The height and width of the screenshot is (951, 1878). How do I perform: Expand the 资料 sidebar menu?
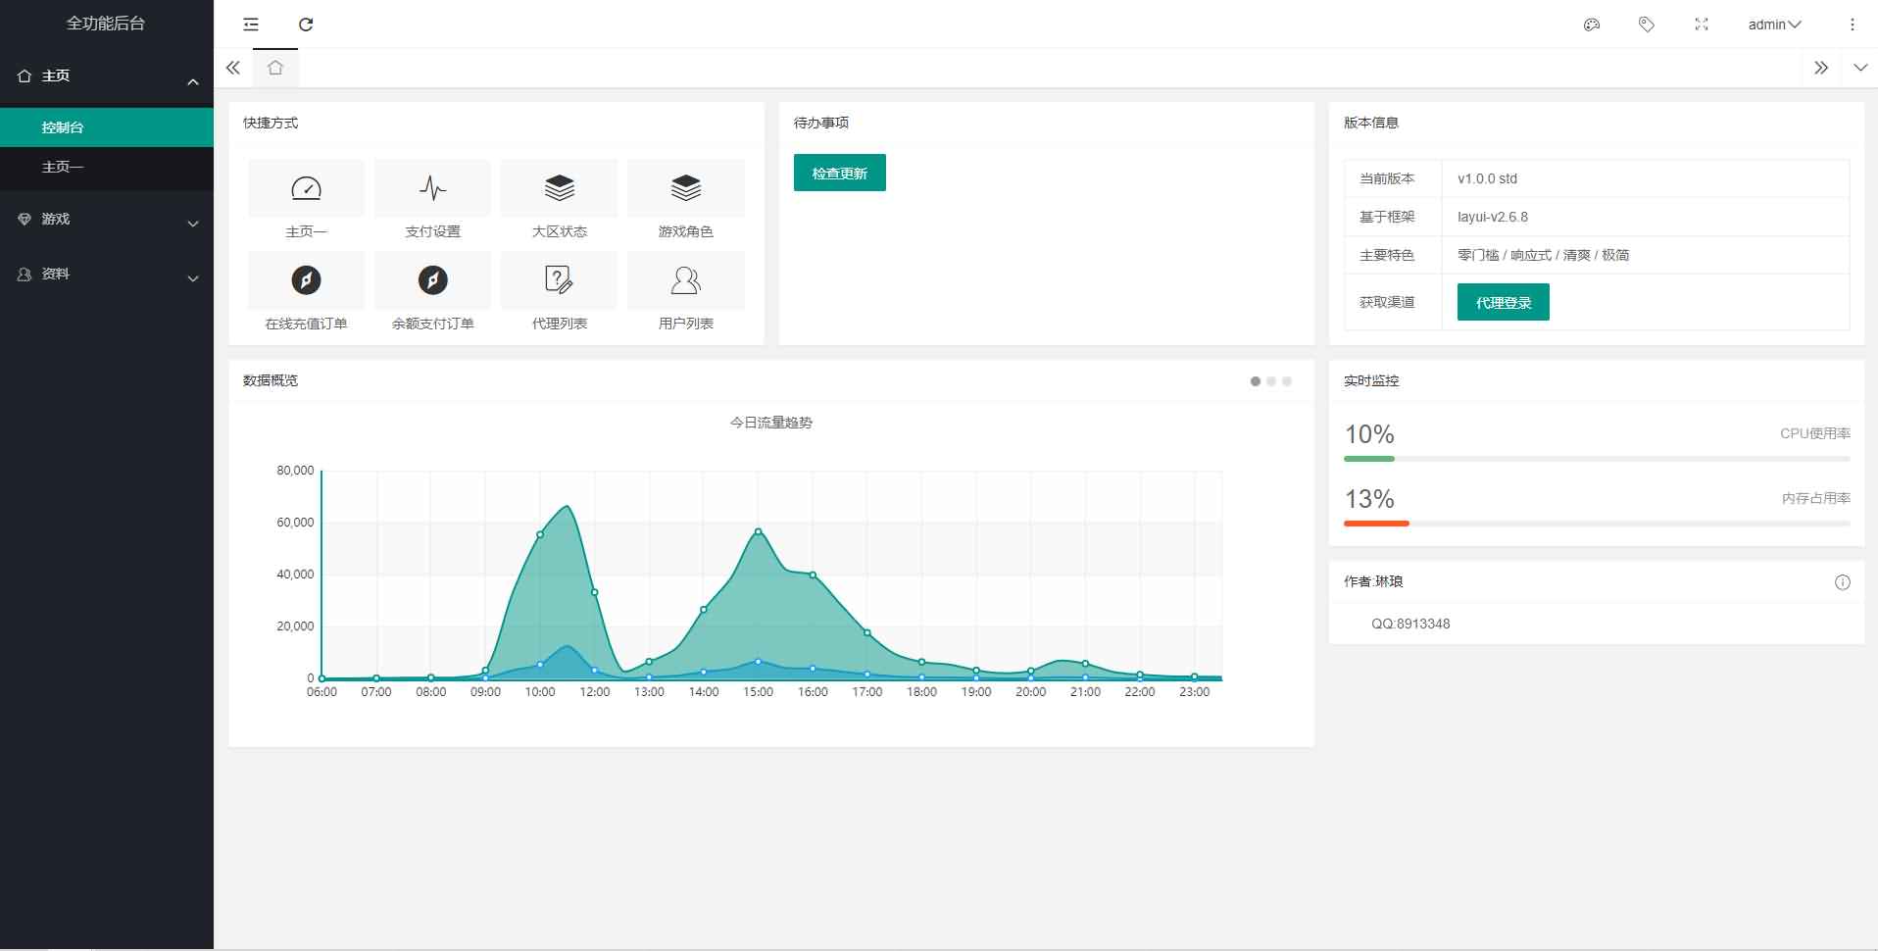106,275
